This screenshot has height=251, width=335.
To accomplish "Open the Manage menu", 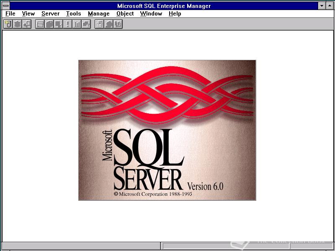I will [99, 14].
